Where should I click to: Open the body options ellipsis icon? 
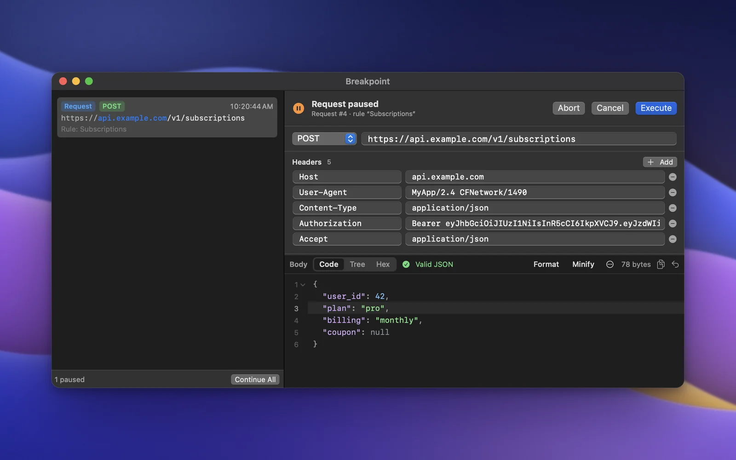(610, 264)
